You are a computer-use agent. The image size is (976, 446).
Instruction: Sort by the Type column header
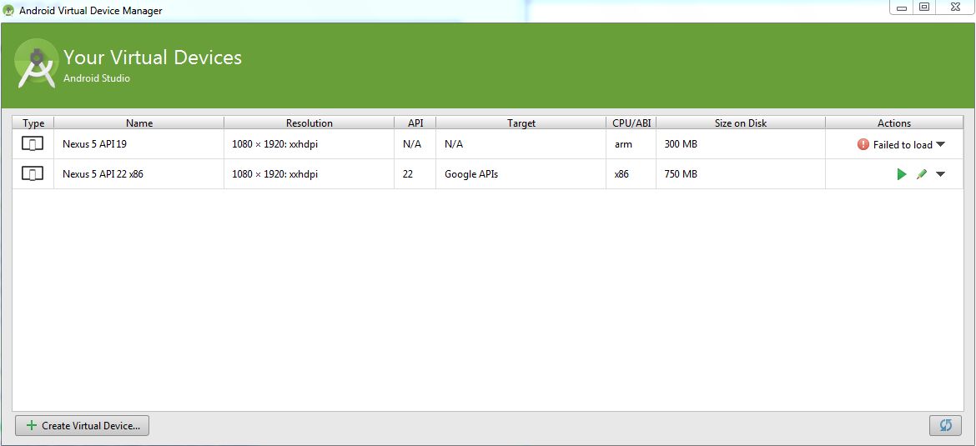click(x=33, y=123)
